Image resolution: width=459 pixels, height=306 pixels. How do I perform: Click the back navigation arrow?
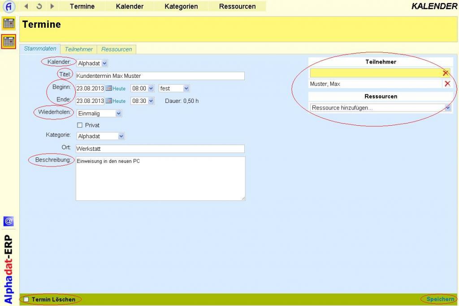26,6
